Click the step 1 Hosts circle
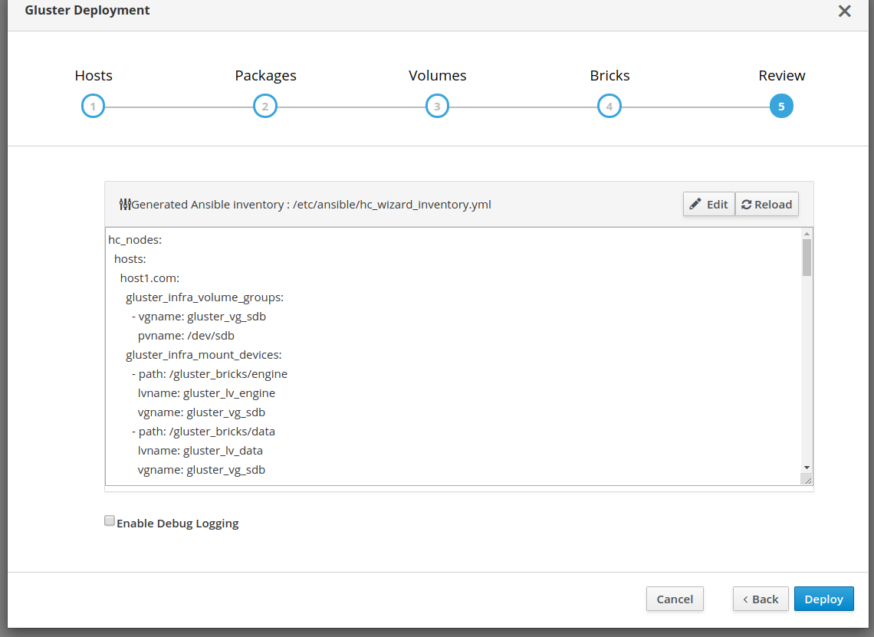The image size is (874, 637). click(x=93, y=107)
